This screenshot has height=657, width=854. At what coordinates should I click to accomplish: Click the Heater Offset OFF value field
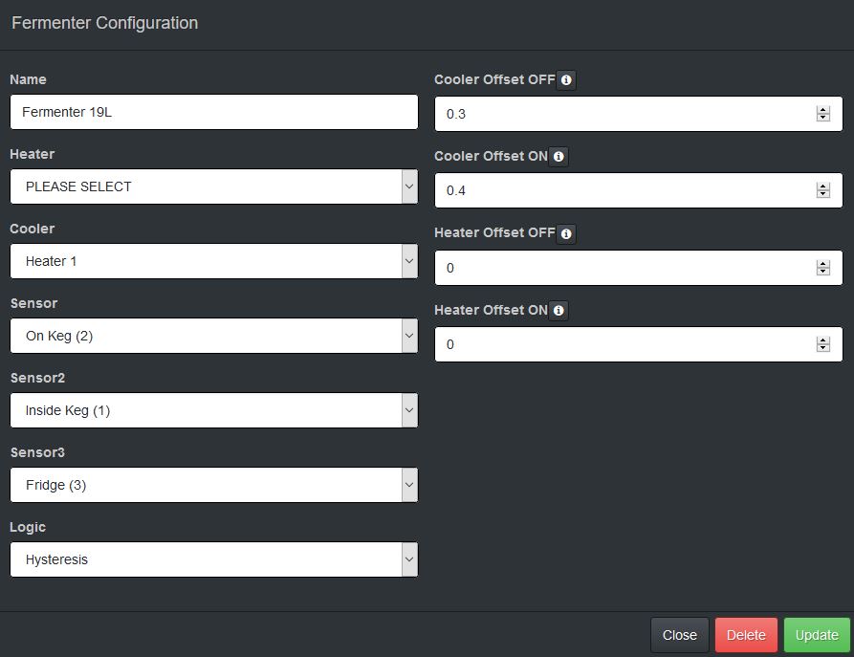coord(622,268)
